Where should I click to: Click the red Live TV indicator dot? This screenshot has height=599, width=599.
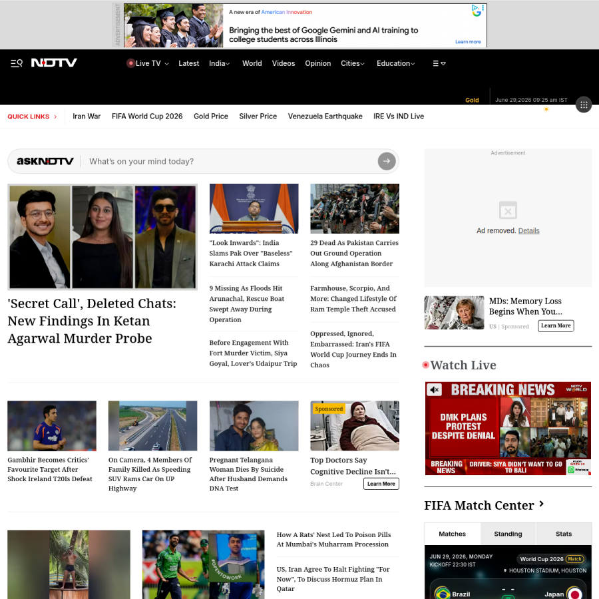[130, 63]
